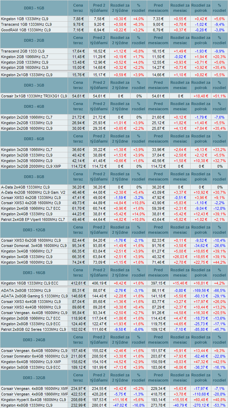Click GoodRAM 1GB 1333MHz CL9 row label
This screenshot has width=228, height=408.
coord(26,30)
